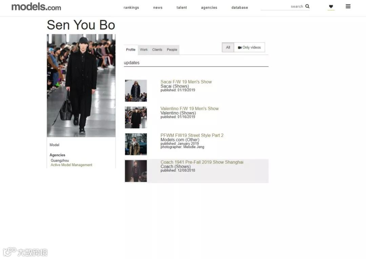Click the published: 01/19/2019 date
Viewport: 366px width, 259px height.
178,90
